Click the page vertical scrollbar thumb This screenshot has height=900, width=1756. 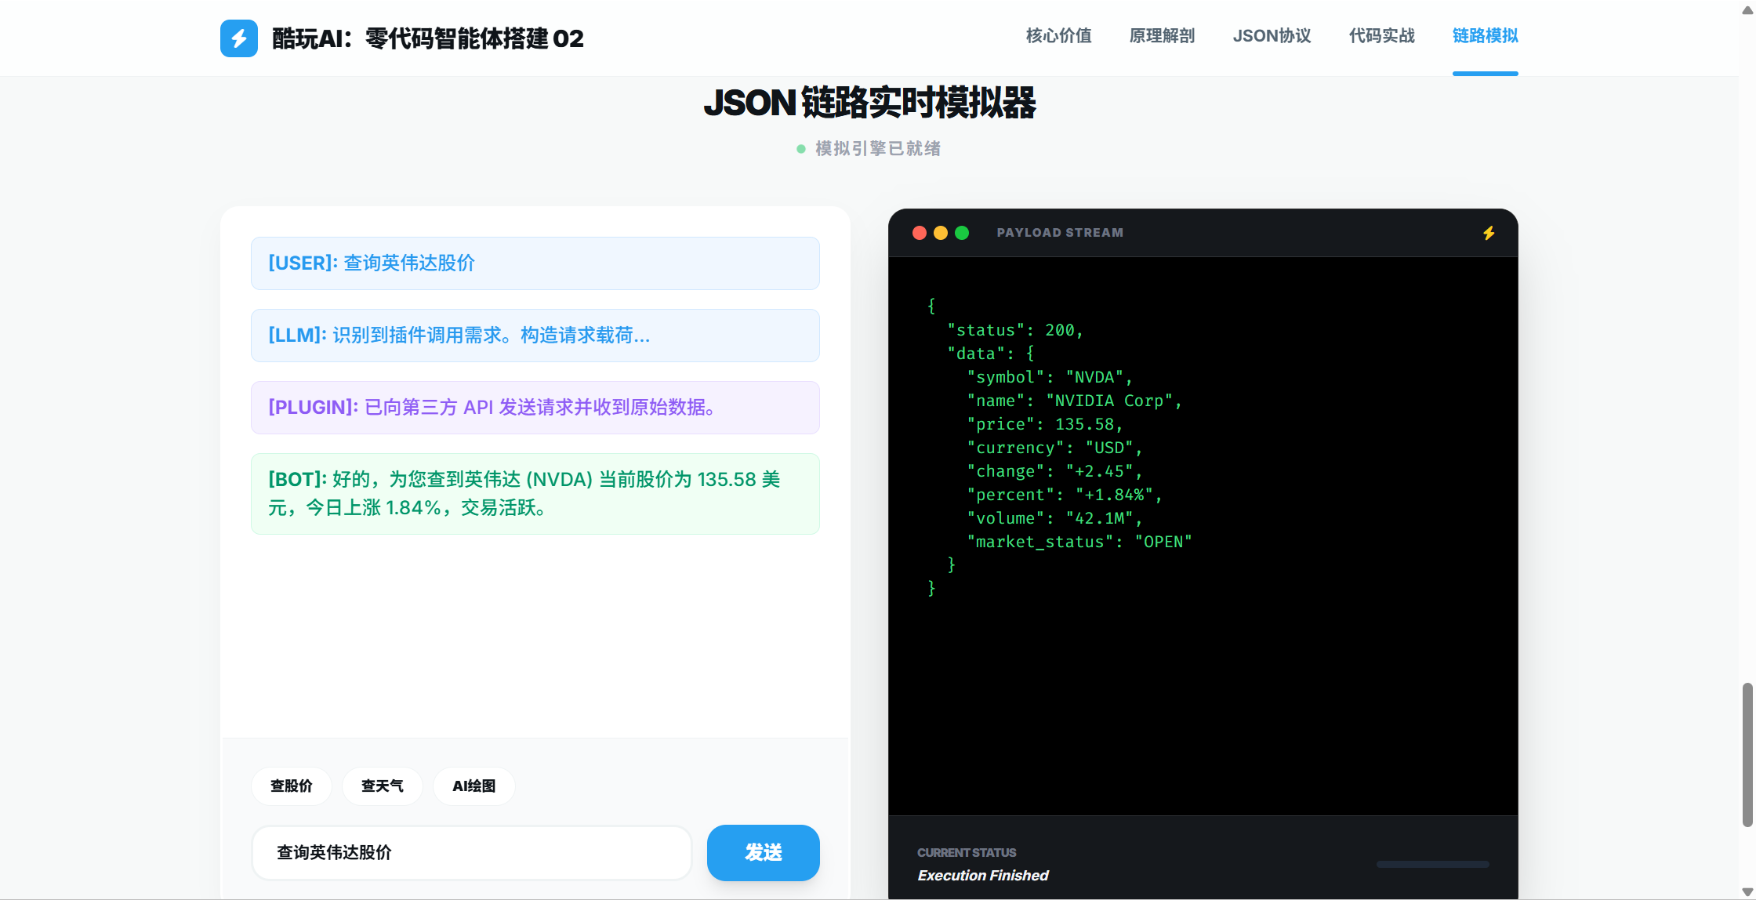click(1747, 755)
